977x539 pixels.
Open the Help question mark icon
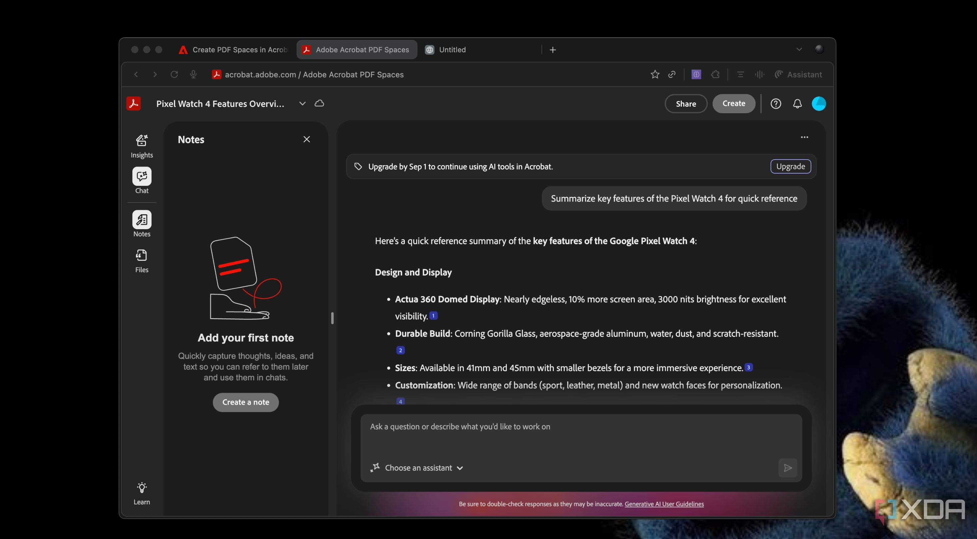coord(776,104)
